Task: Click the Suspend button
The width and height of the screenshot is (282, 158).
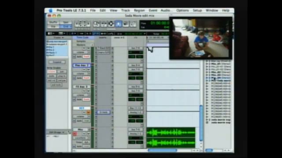Action: [57, 62]
